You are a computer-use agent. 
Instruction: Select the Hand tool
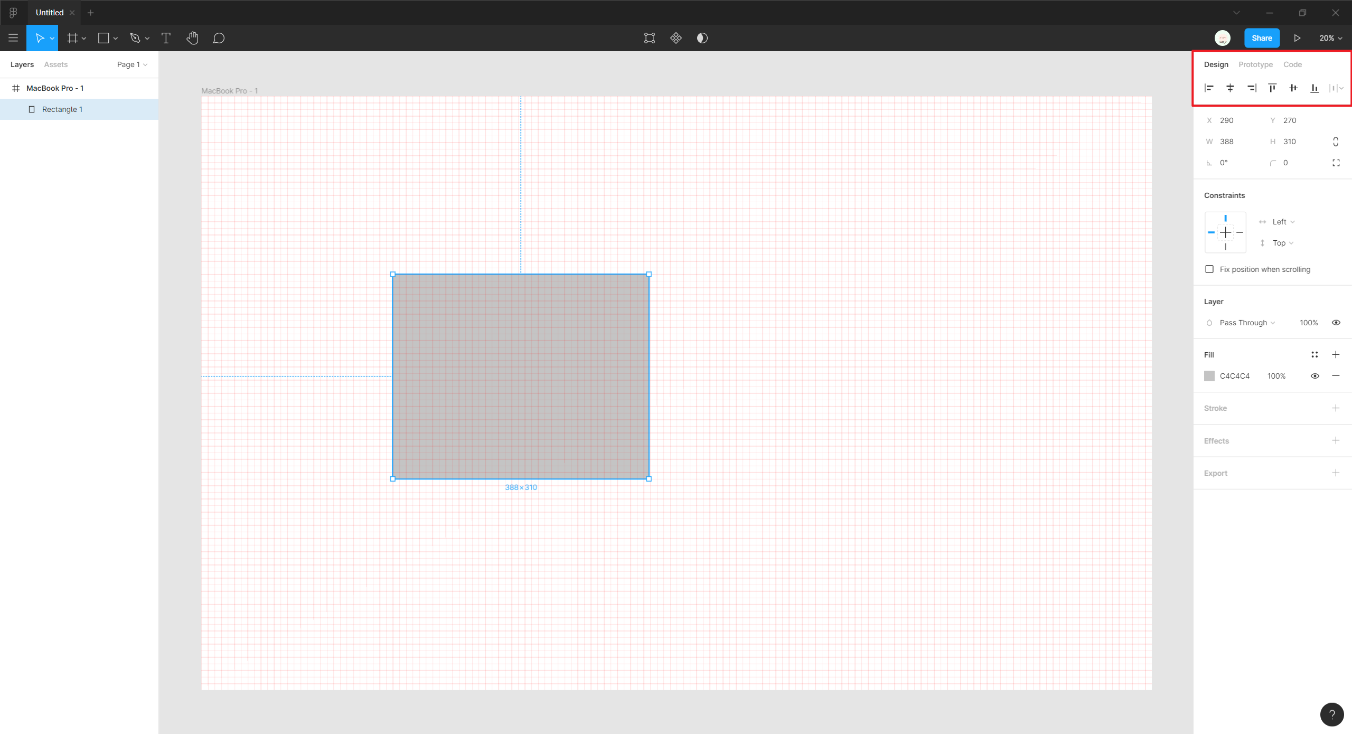[x=192, y=38]
